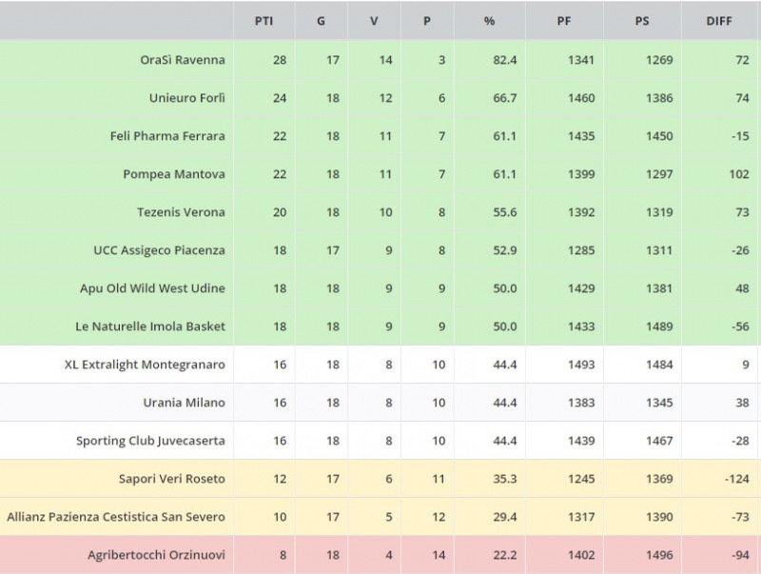Click Pompea Mantova in the standings
The image size is (761, 574).
[174, 174]
